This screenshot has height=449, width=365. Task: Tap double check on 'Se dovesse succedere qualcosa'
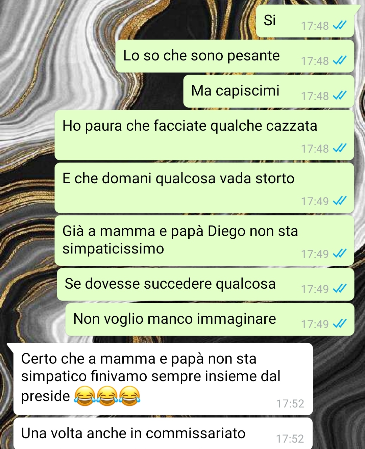click(x=340, y=289)
